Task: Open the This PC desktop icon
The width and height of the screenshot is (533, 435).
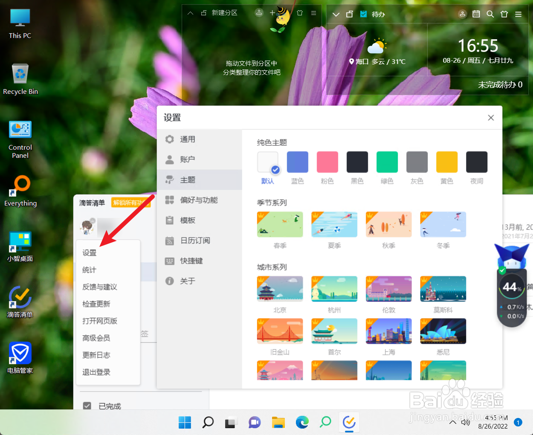Action: tap(20, 24)
